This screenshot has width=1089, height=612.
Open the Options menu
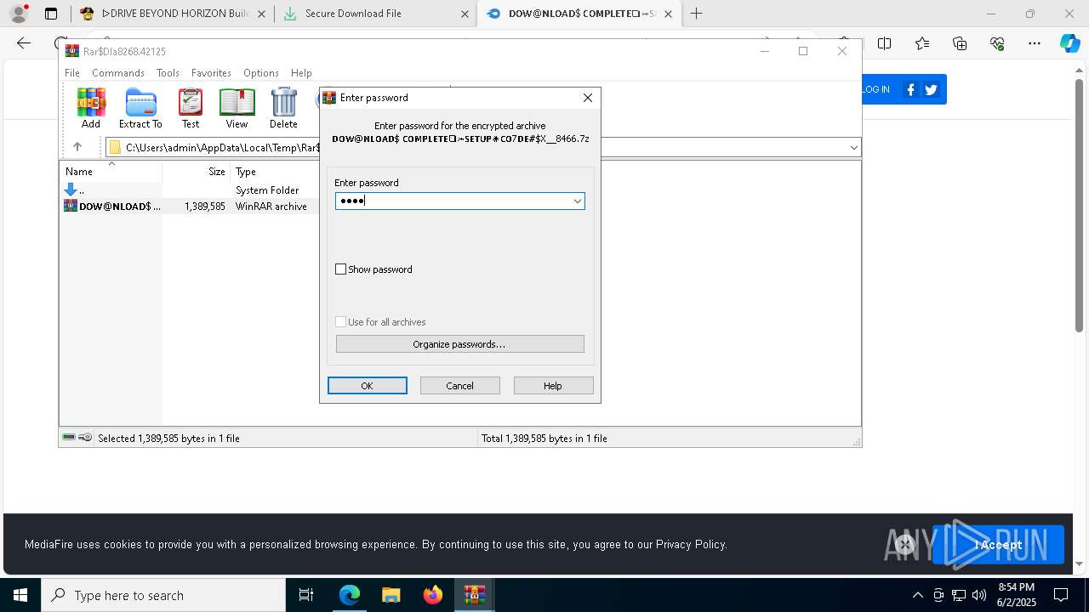261,73
